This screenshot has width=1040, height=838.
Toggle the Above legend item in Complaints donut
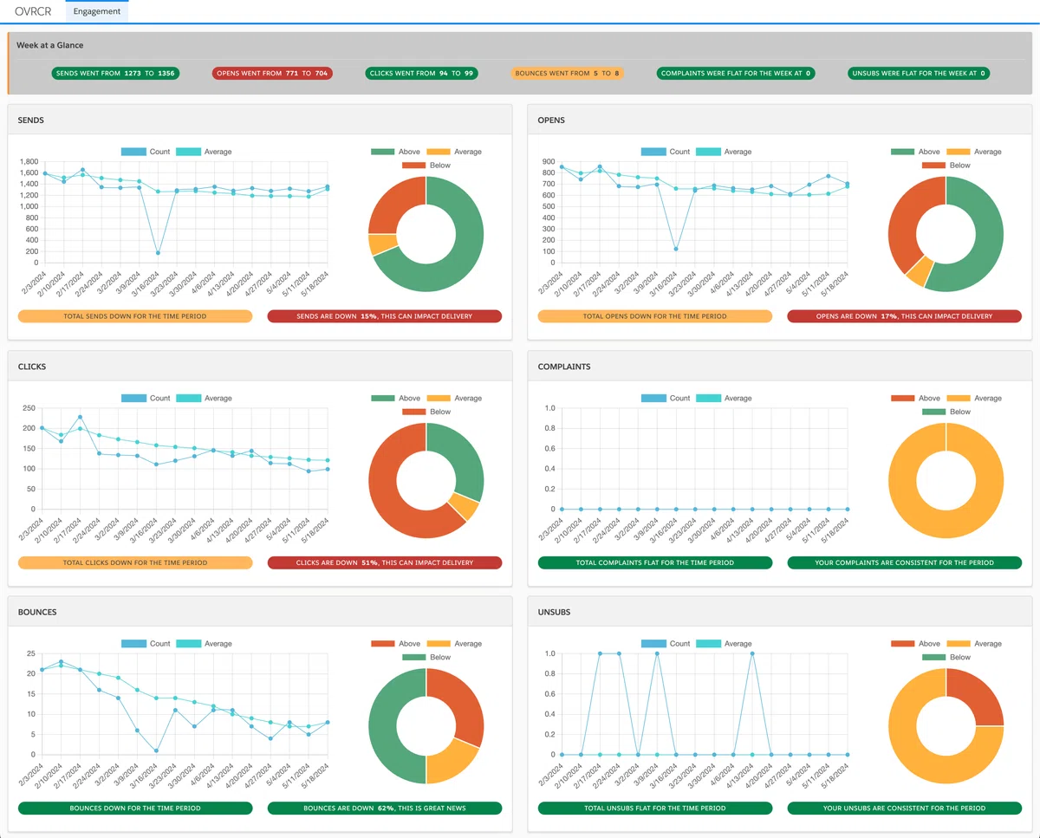(x=916, y=399)
